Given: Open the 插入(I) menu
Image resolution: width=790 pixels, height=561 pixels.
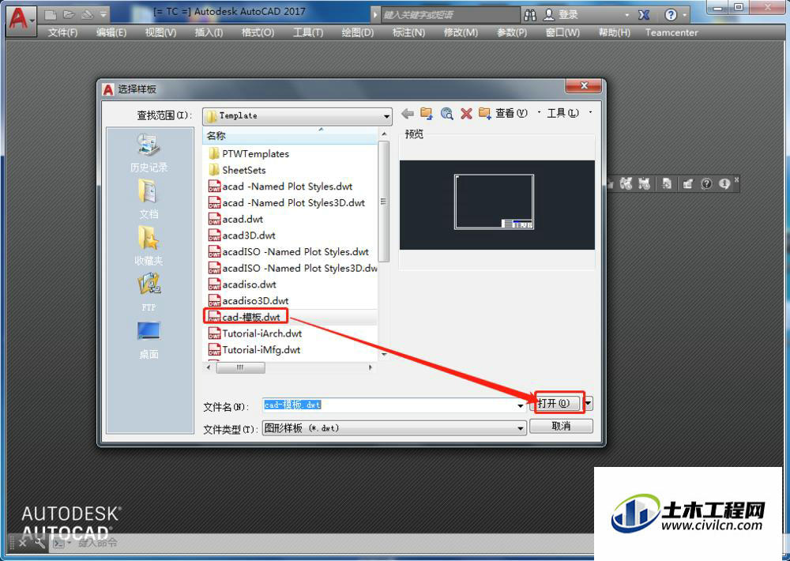Looking at the screenshot, I should 209,32.
